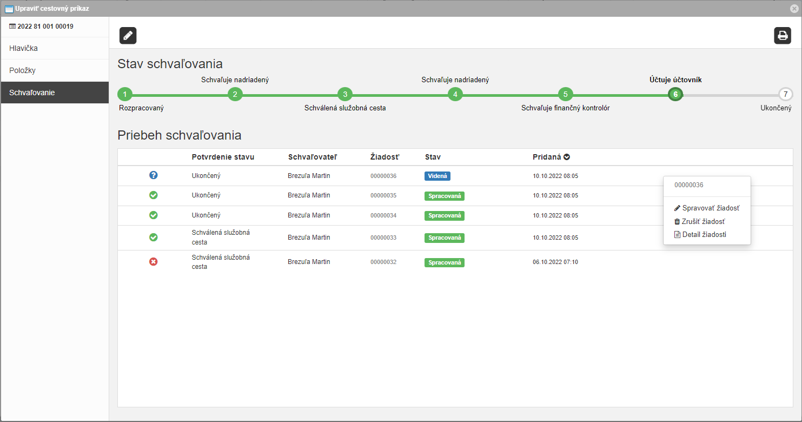This screenshot has width=802, height=422.
Task: Click step 6 Účtuje účtovník marker
Action: coord(675,94)
